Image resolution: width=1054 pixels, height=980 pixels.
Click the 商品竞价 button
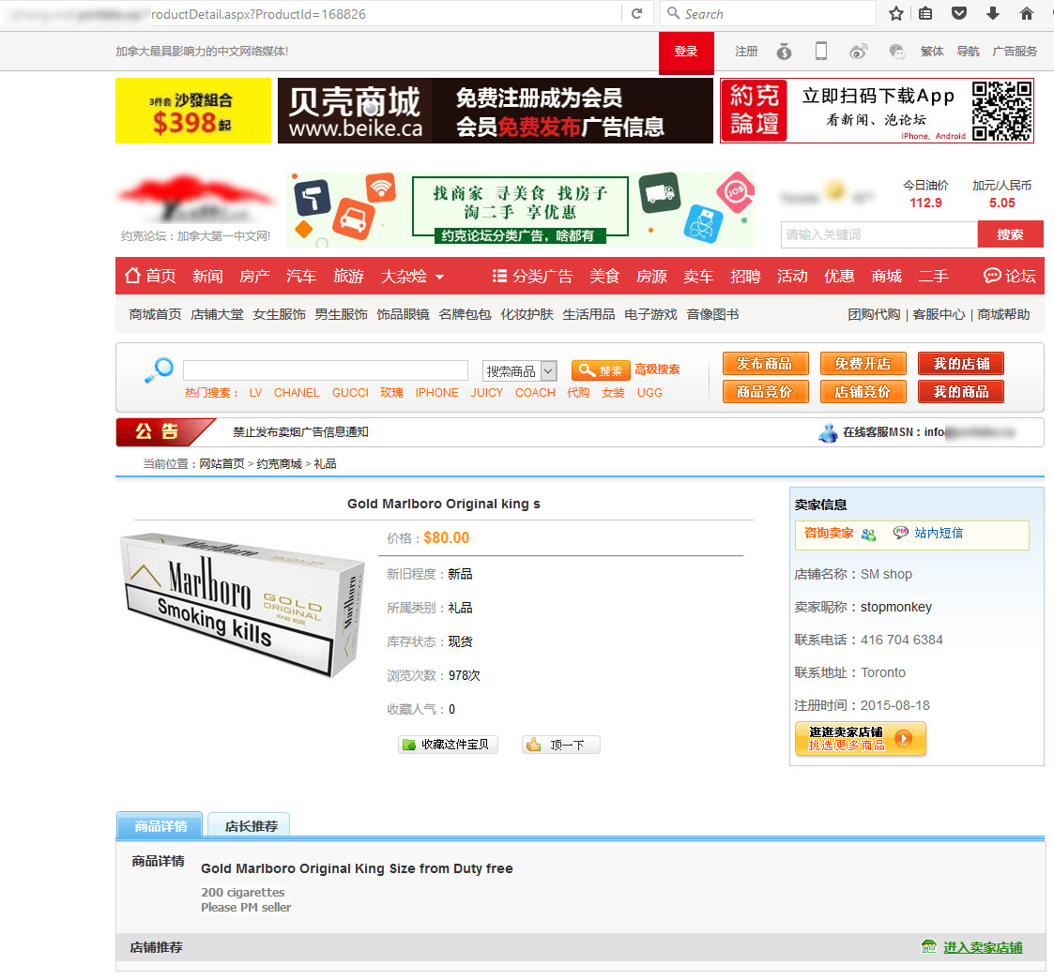click(765, 392)
